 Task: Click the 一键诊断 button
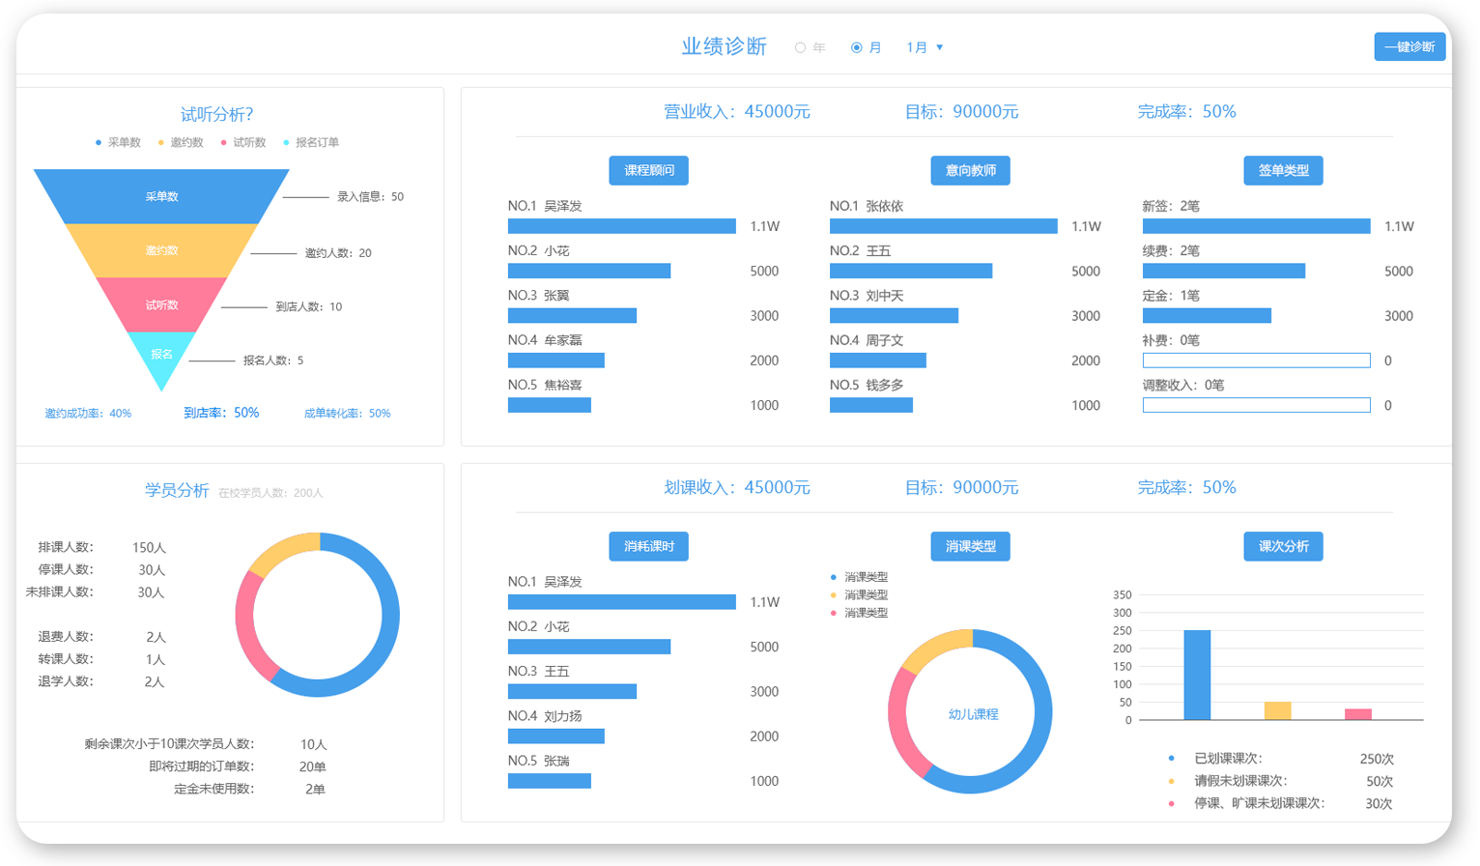click(1409, 46)
